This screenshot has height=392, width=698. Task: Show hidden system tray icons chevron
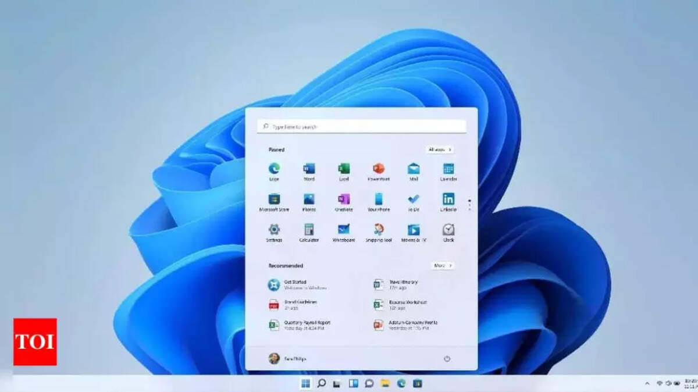pos(647,383)
